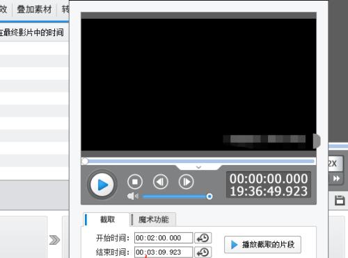Viewport: 348px width, 258px height.
Task: Edit the 开始时间 field
Action: (x=164, y=238)
